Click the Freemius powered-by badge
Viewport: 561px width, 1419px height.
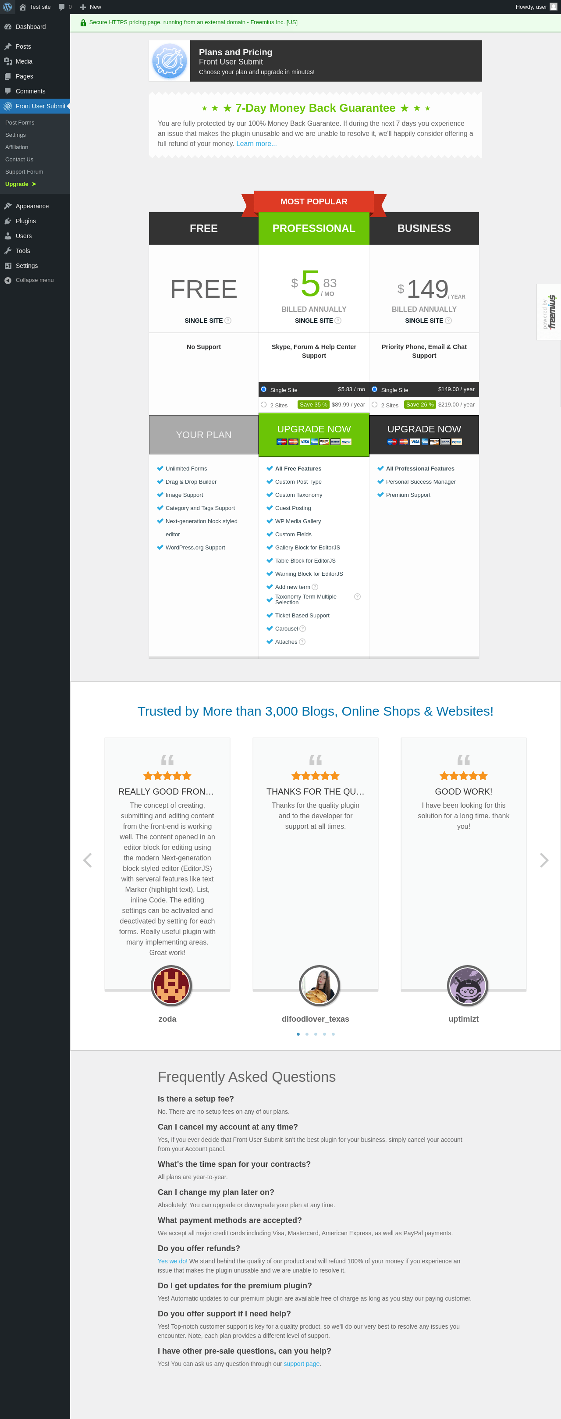549,312
